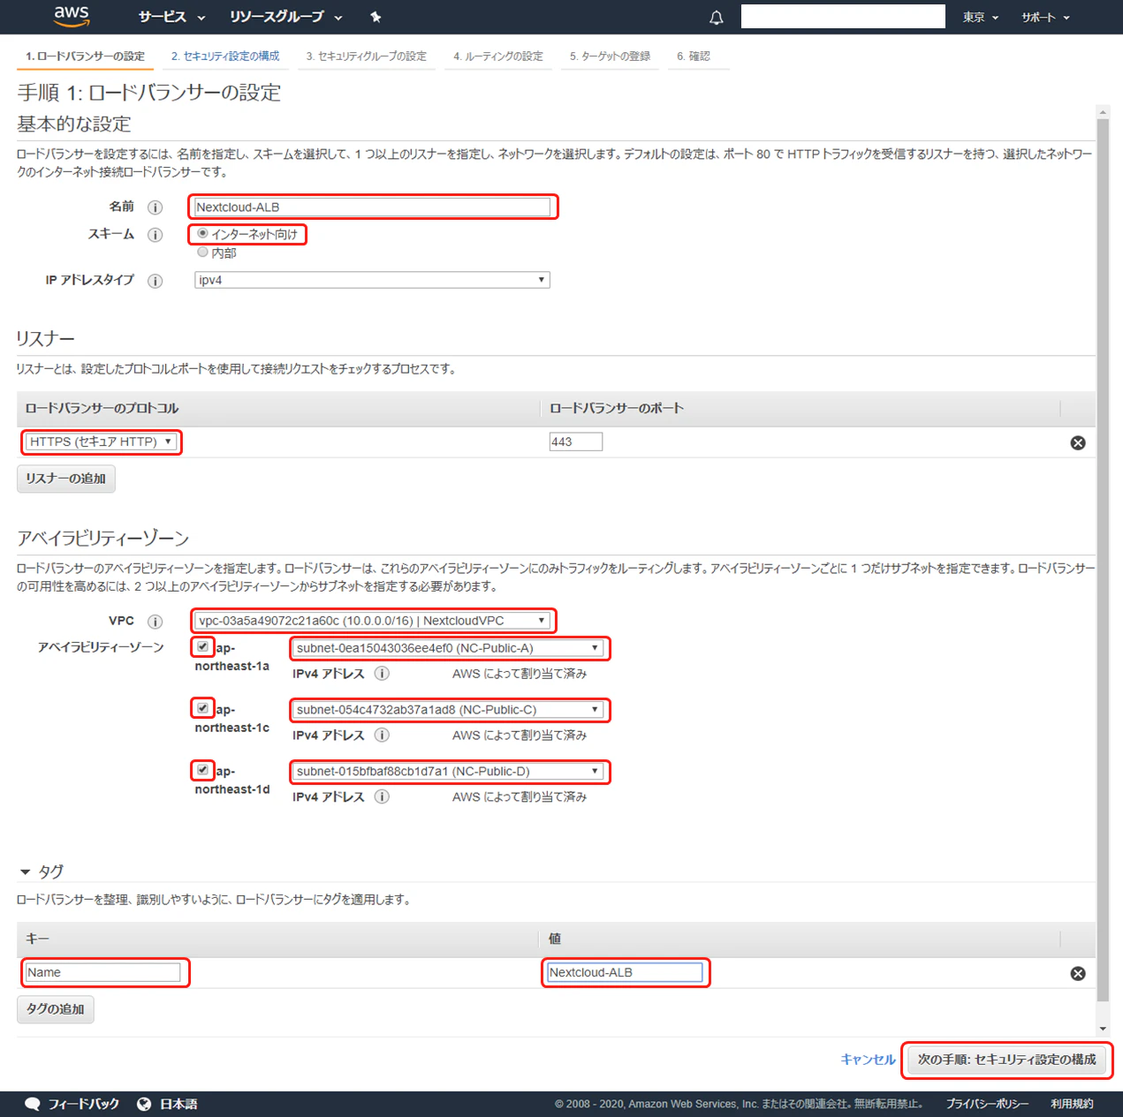
Task: Focus the header search box
Action: [843, 17]
